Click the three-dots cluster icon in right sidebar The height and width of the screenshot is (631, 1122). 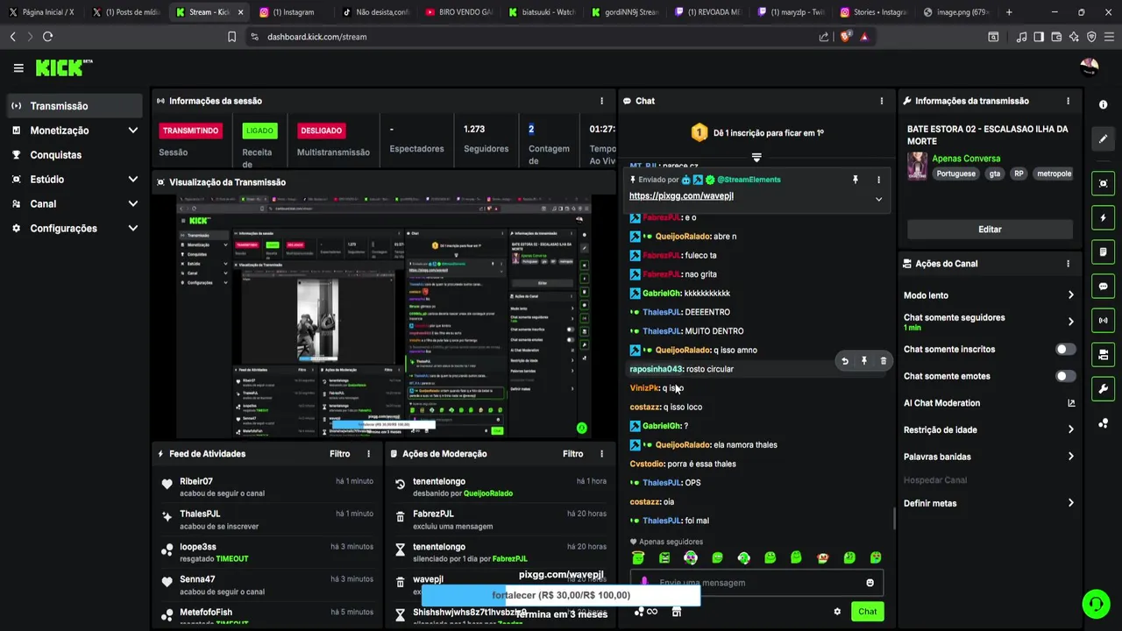pyautogui.click(x=1103, y=423)
